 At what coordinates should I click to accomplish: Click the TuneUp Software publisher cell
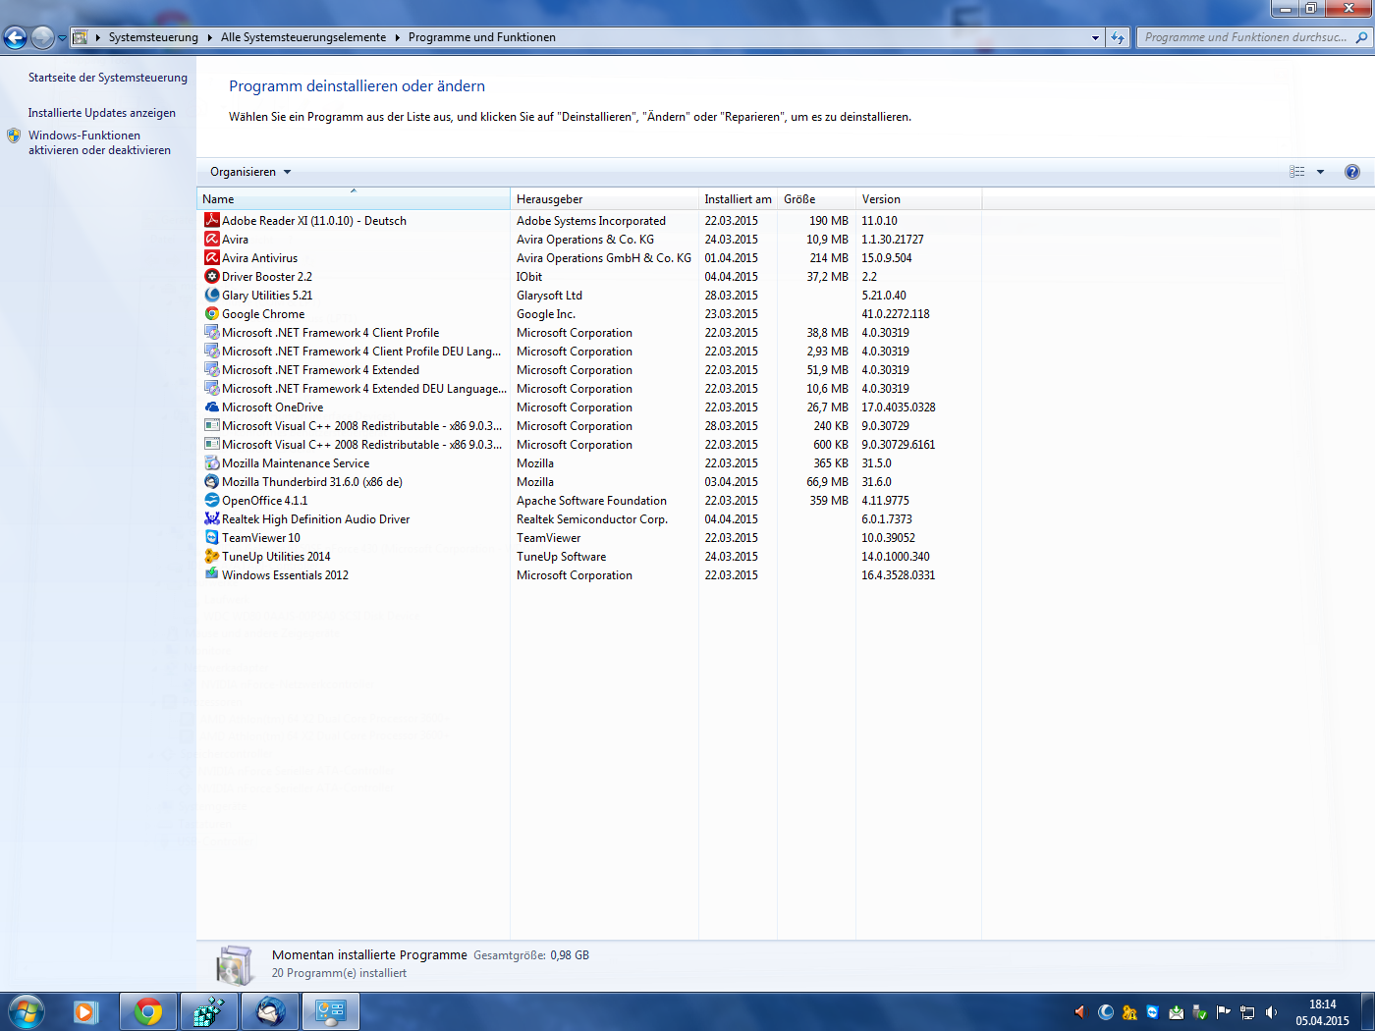562,557
